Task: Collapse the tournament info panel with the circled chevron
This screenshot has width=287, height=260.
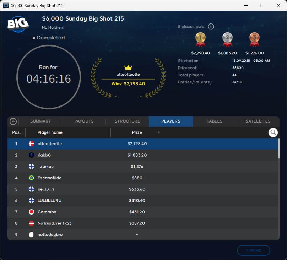Action: (13, 121)
